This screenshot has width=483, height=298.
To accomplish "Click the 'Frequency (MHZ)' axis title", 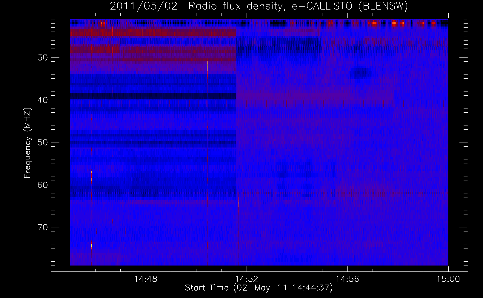I will [27, 143].
